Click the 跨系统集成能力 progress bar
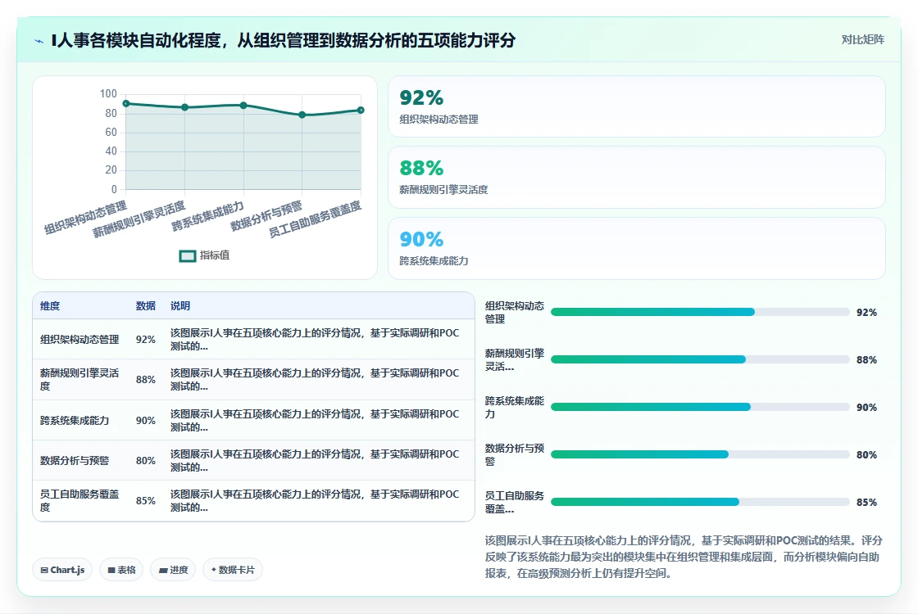Image resolution: width=918 pixels, height=614 pixels. coord(700,407)
